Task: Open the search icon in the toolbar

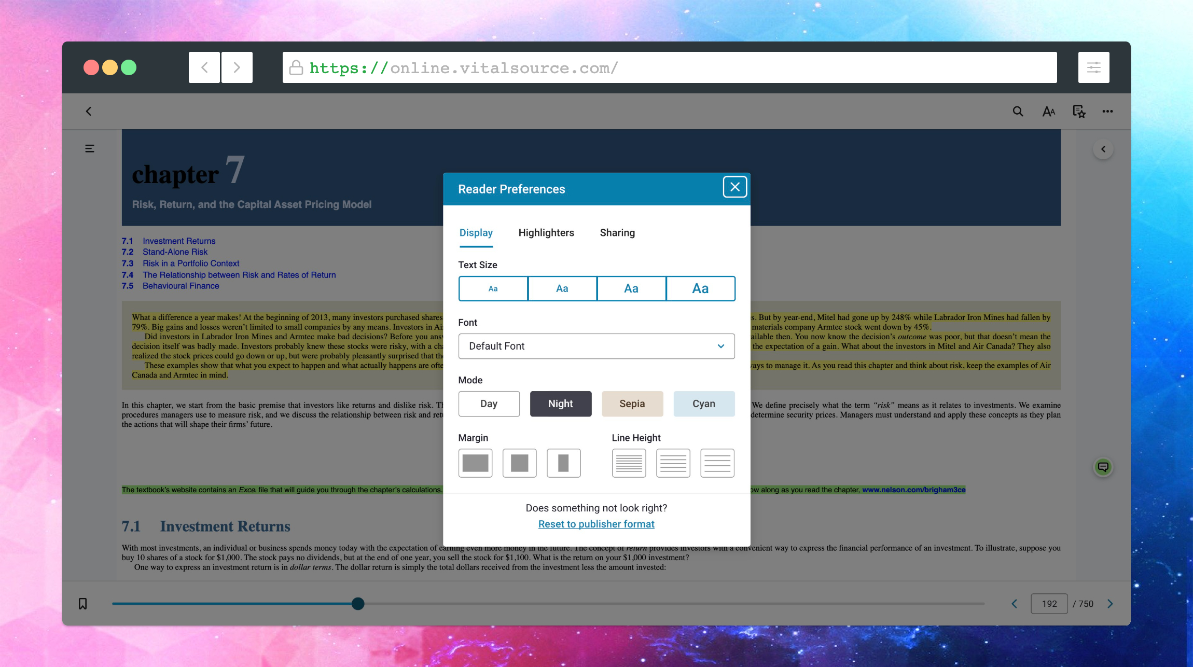Action: pyautogui.click(x=1017, y=111)
